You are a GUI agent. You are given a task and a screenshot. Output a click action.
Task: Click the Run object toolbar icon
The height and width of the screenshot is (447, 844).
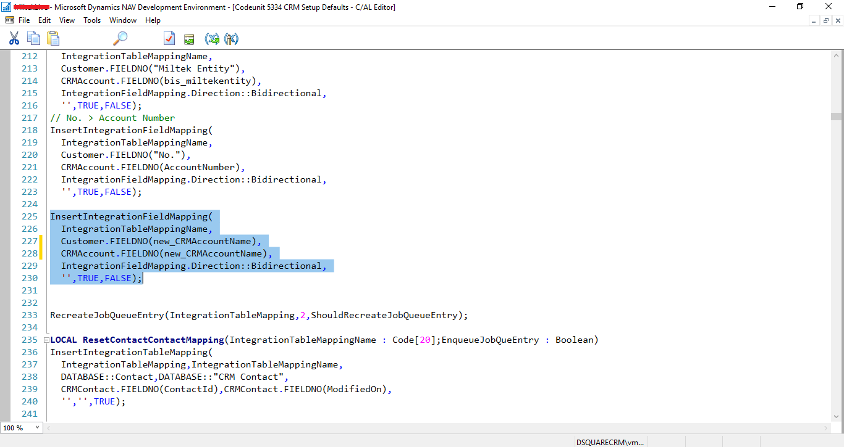pos(189,38)
